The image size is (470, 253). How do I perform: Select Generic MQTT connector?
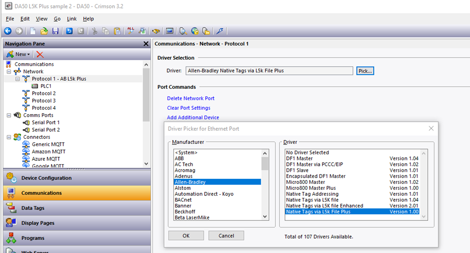(48, 144)
